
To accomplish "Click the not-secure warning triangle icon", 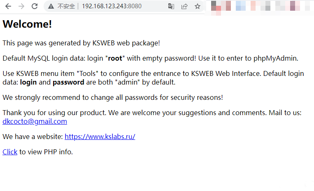I will click(51, 6).
